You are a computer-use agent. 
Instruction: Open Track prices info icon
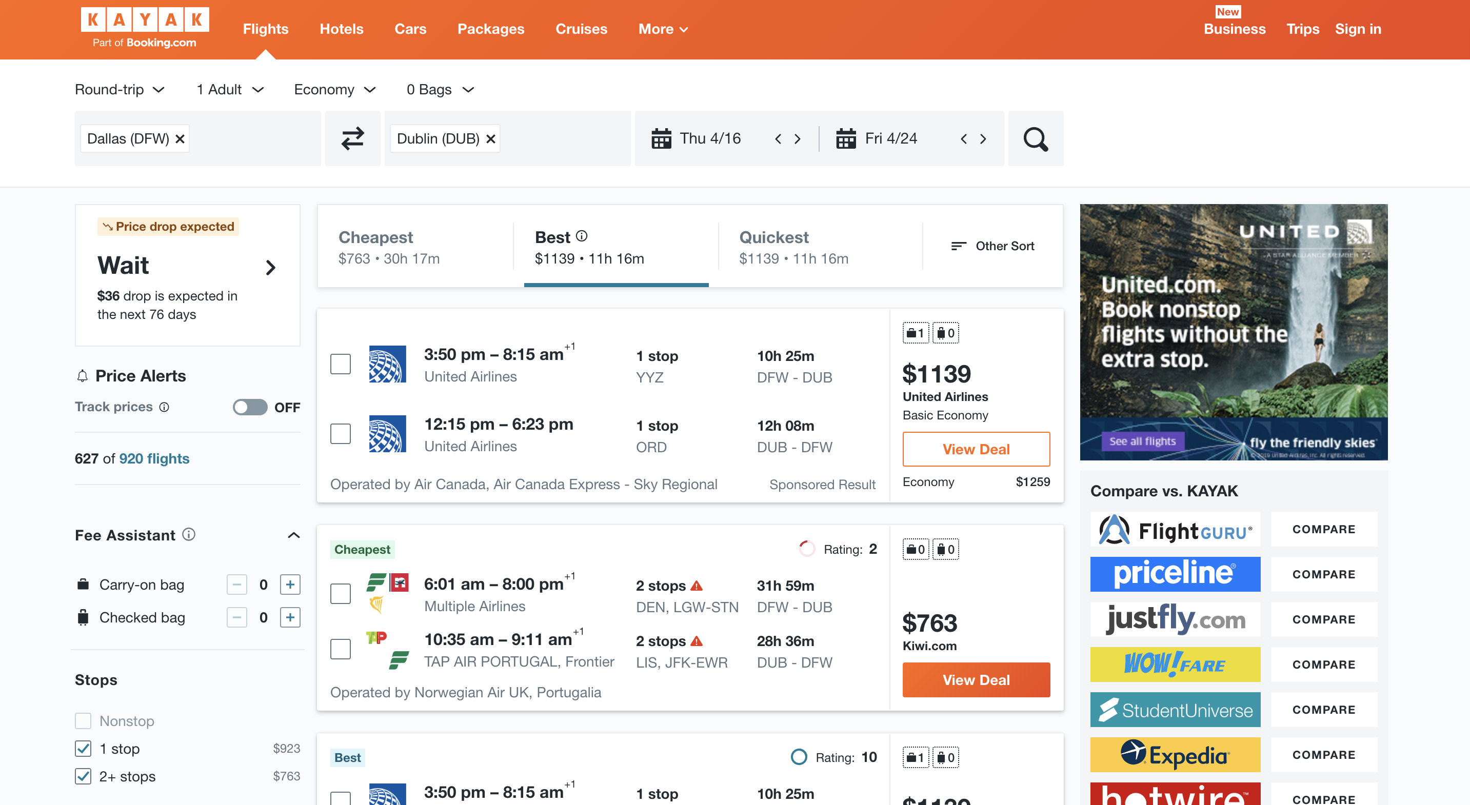point(164,407)
